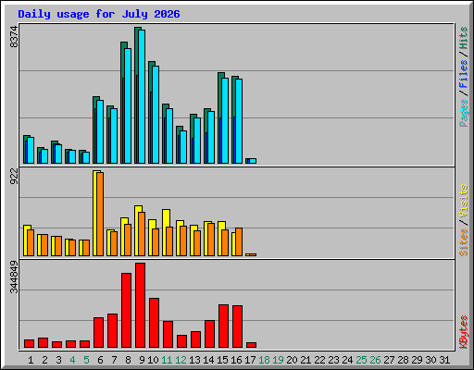Click the tallest red KBytes bar for day 9
Screen dimensions: 474x370
pos(140,305)
